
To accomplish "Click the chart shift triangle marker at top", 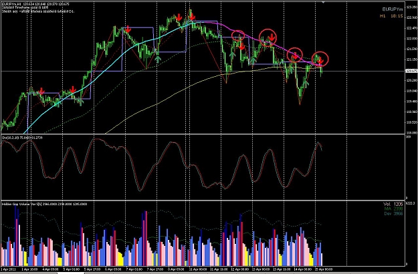I will pyautogui.click(x=323, y=2).
